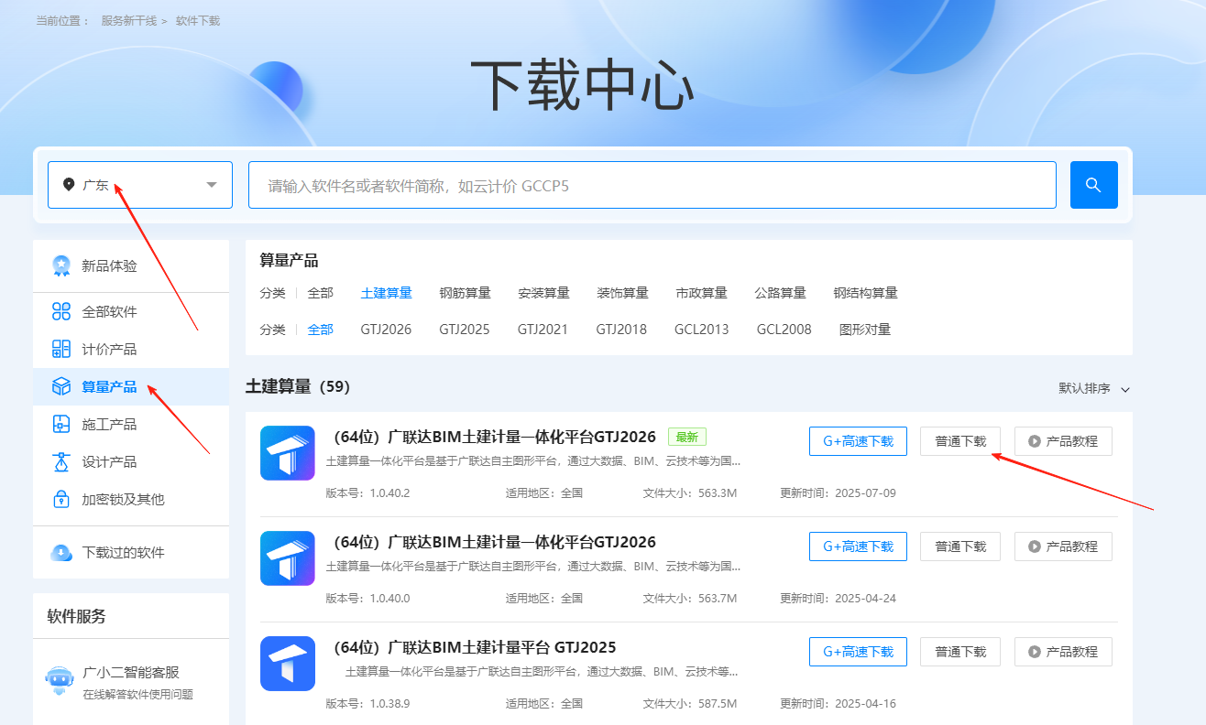Screen dimensions: 1206x725
Task: Click the 下载过的软件 cloud icon
Action: pos(61,553)
